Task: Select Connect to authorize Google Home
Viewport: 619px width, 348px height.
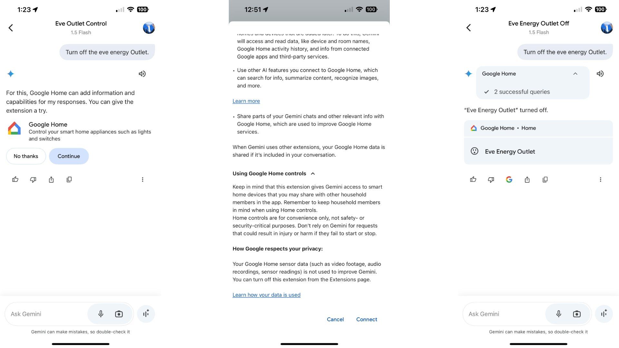Action: 367,319
